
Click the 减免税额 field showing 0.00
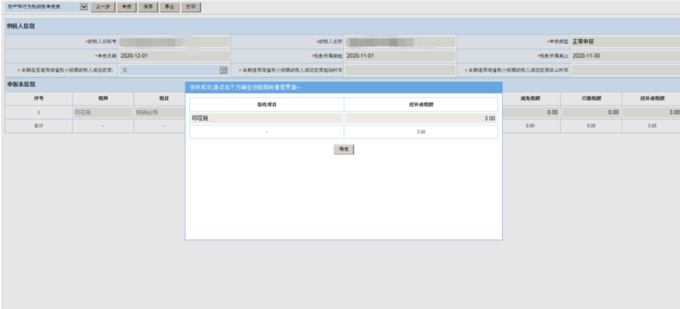coord(530,112)
